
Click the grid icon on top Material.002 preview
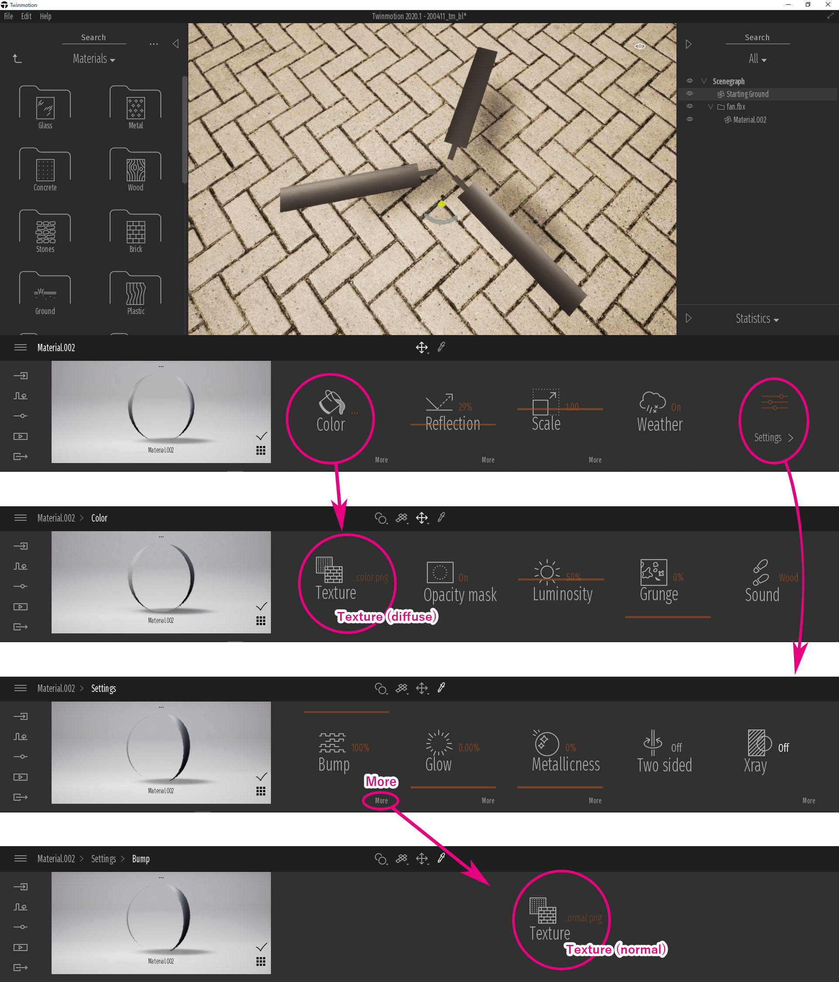261,450
